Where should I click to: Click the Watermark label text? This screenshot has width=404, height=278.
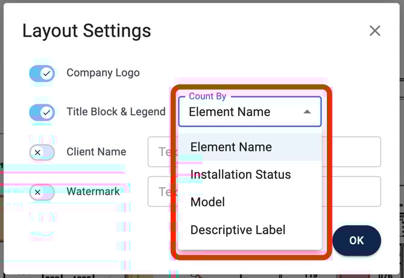(93, 192)
